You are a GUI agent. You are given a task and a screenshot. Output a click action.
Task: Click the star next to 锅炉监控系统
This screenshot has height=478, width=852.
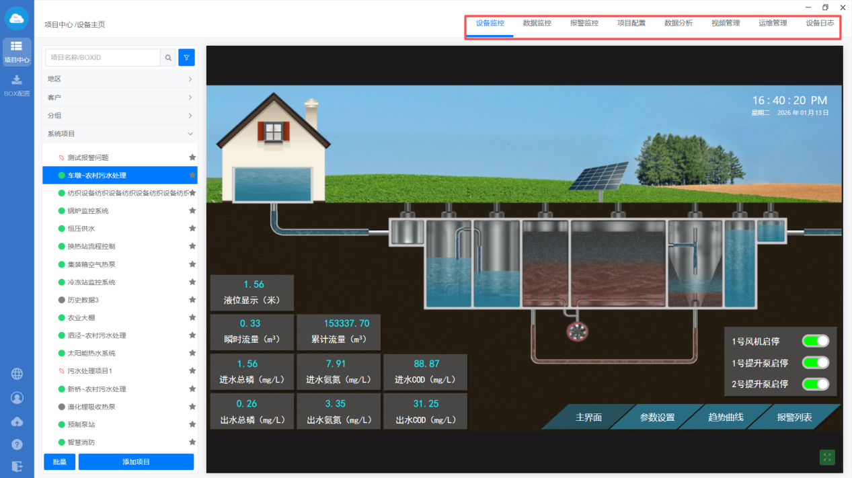tap(192, 211)
